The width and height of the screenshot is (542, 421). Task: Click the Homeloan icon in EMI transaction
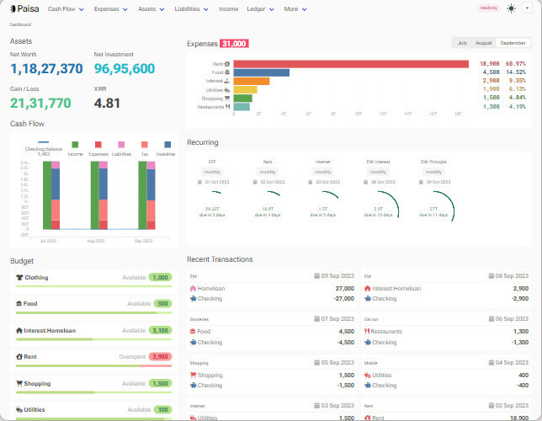[x=193, y=288]
